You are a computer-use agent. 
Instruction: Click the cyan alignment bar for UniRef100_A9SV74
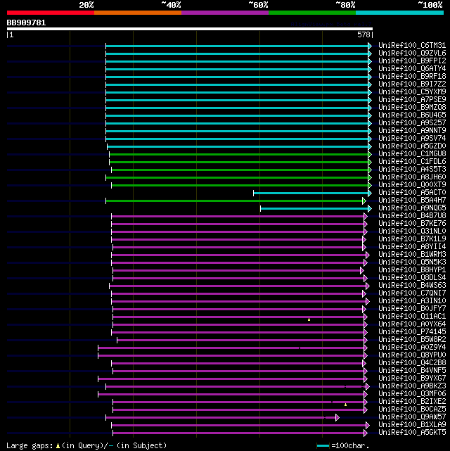(237, 139)
